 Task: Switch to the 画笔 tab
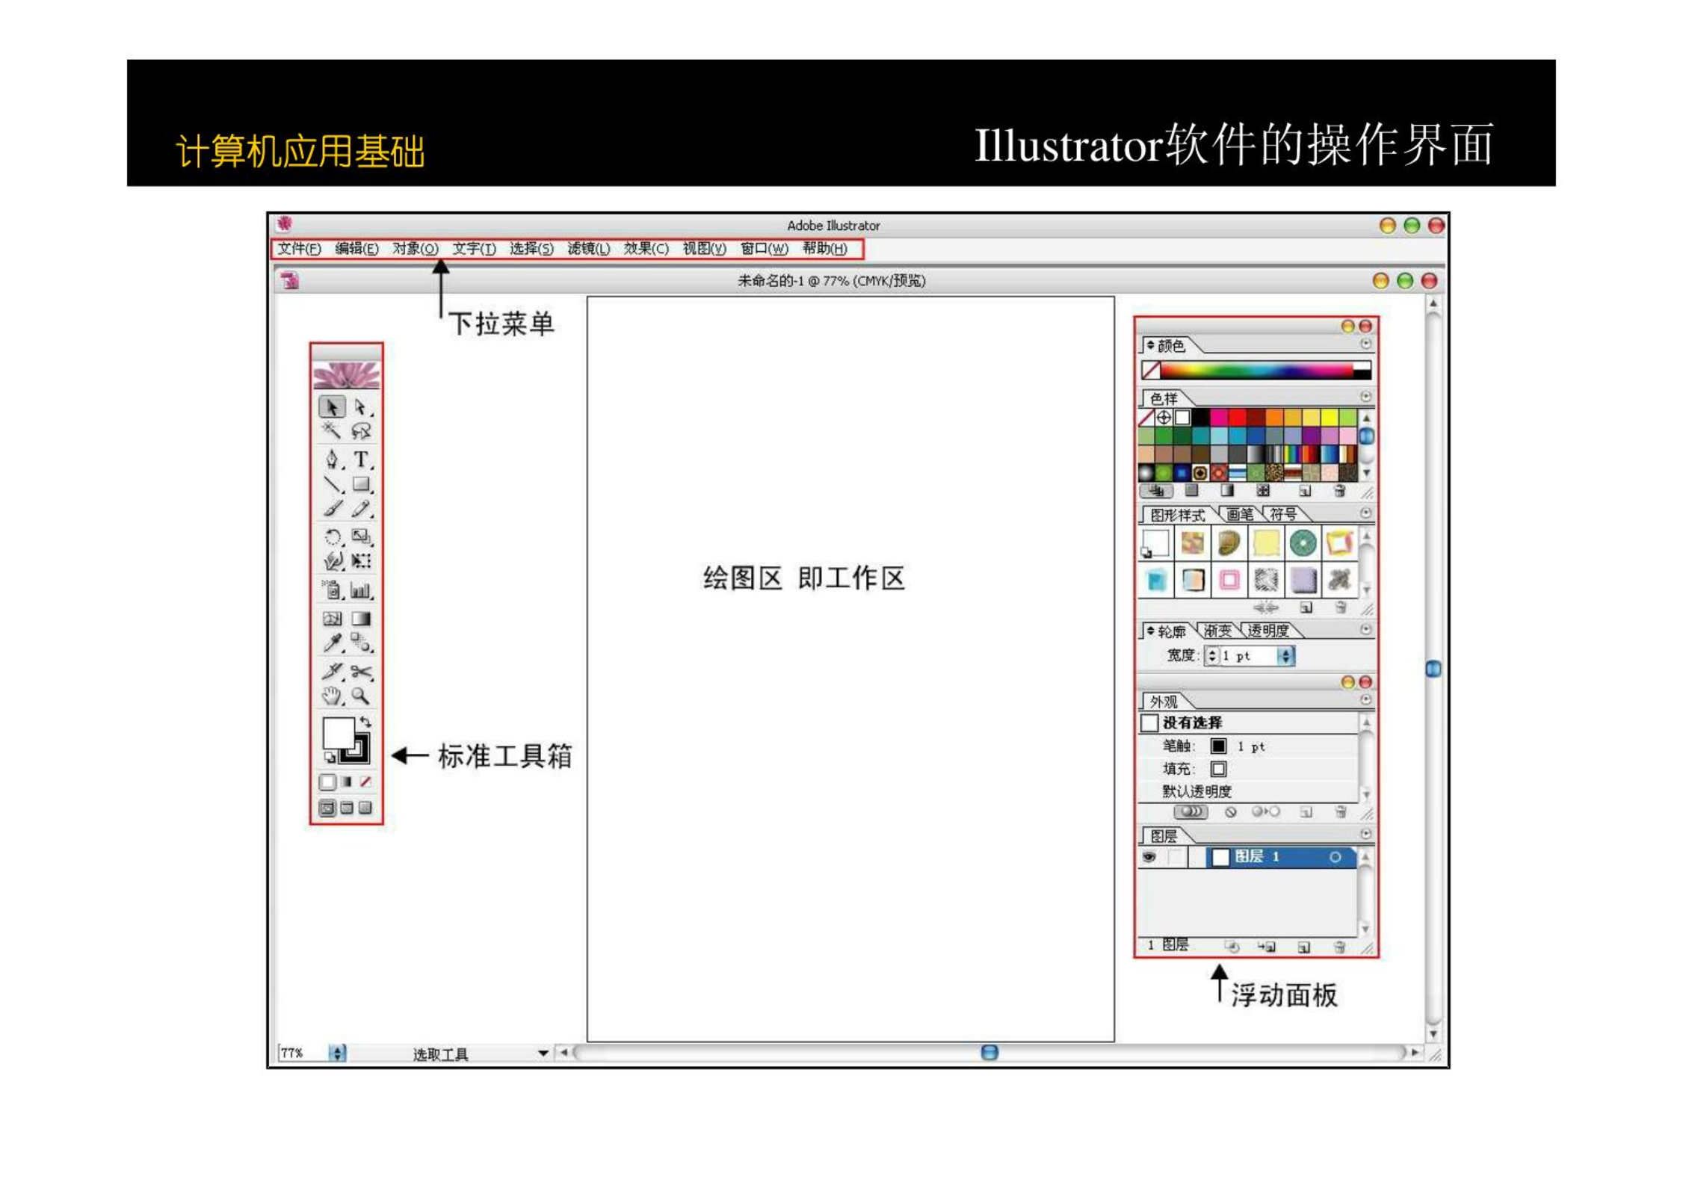(1240, 514)
